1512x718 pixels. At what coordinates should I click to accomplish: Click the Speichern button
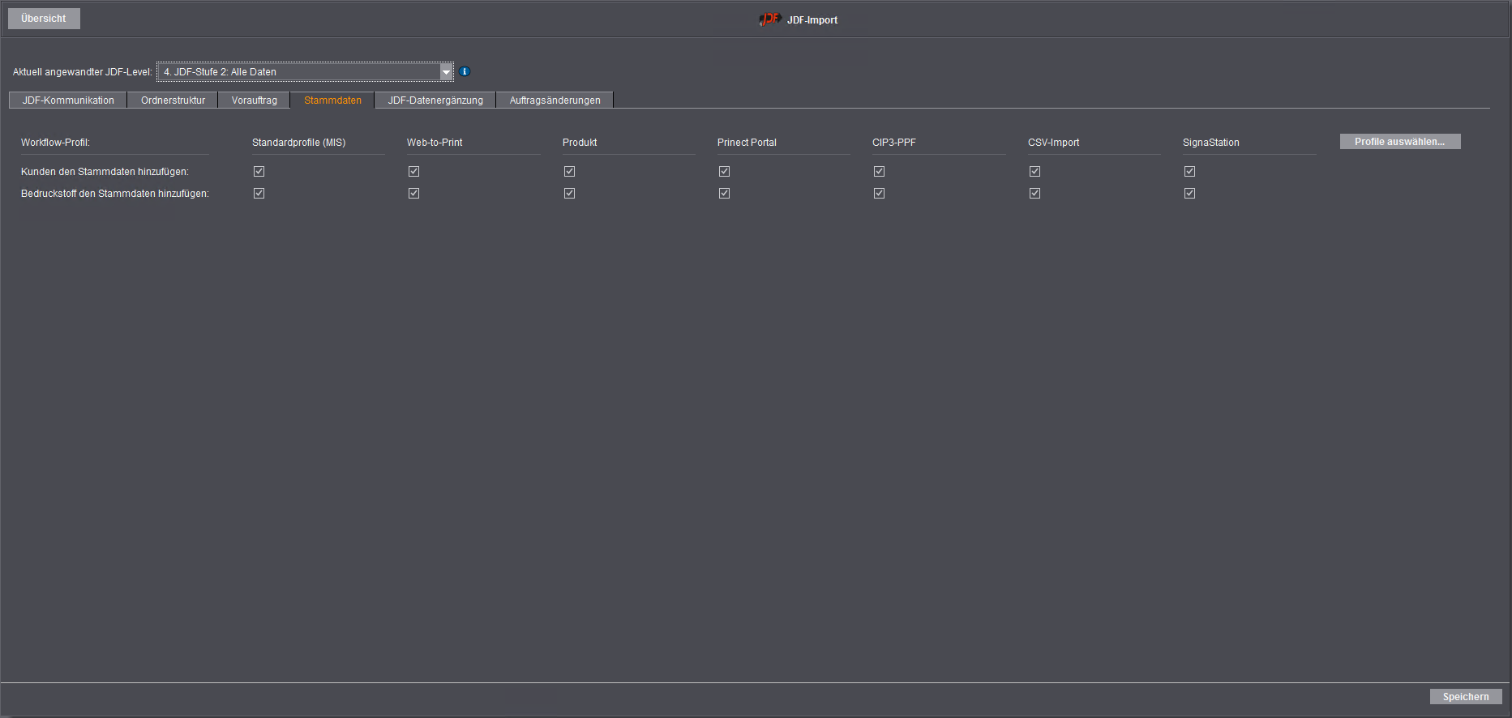(x=1465, y=697)
